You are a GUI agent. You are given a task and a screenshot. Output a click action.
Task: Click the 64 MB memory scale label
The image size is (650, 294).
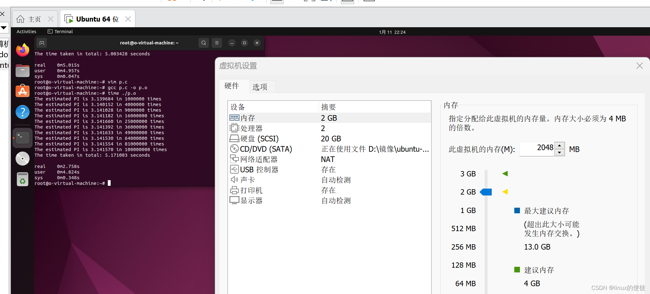coord(465,284)
